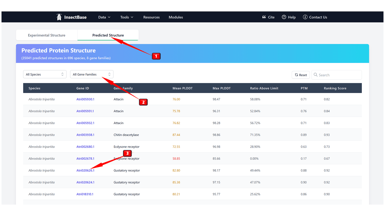Click the PTM value 0.17

tap(303, 159)
